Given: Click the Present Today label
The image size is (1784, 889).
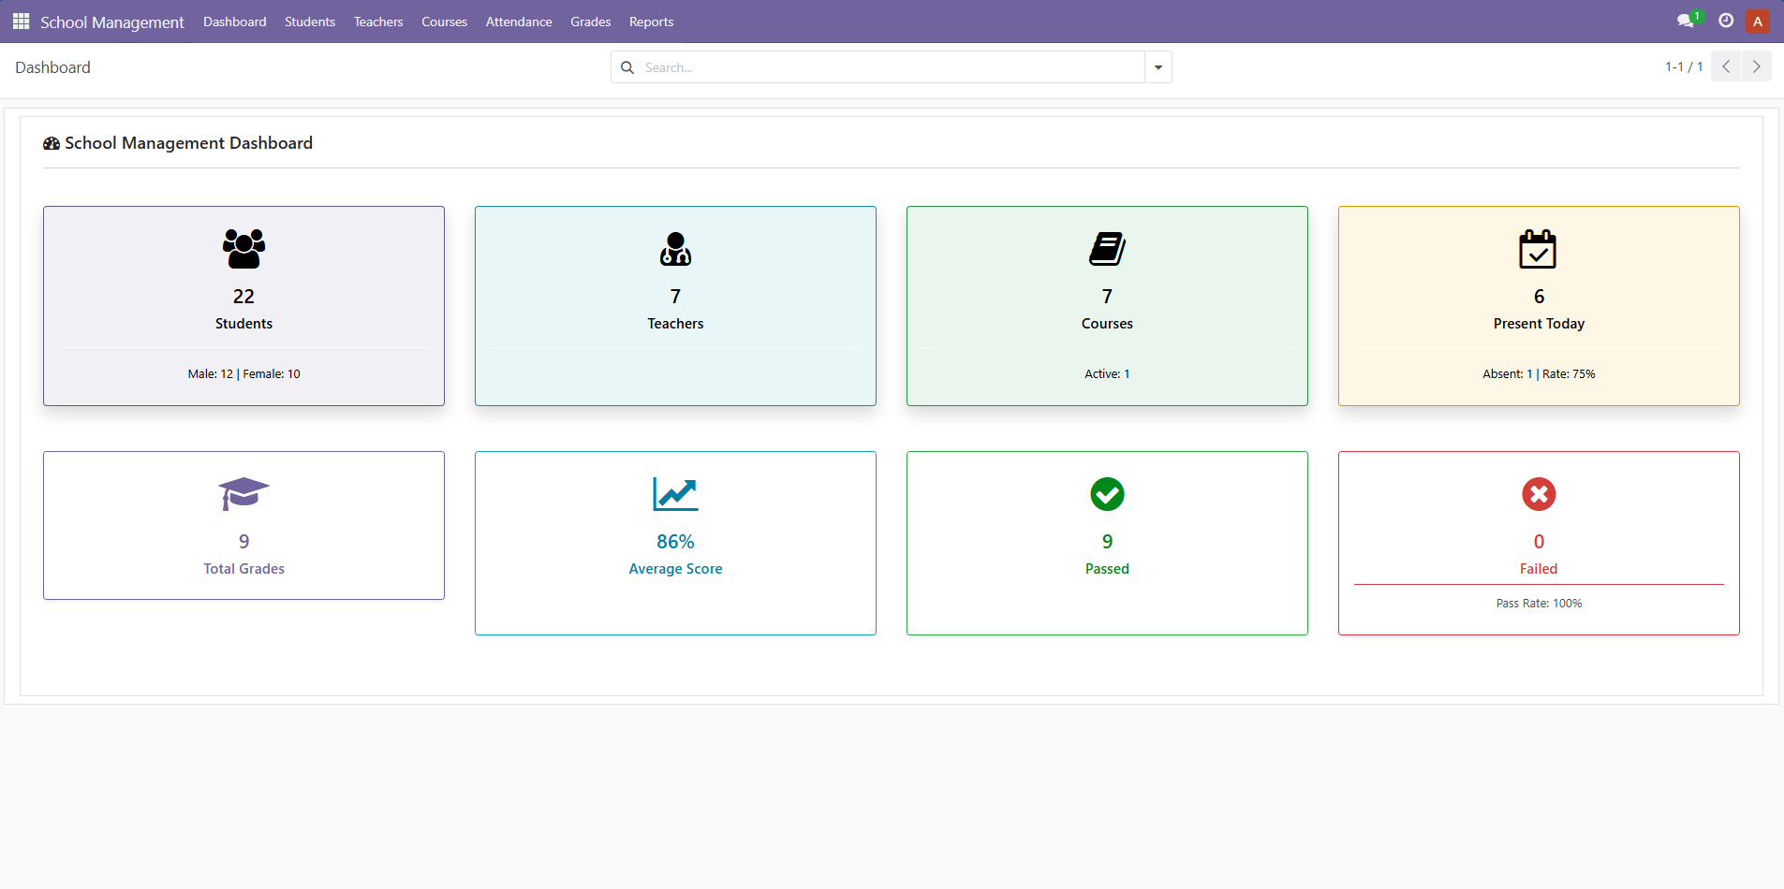Looking at the screenshot, I should pos(1539,323).
